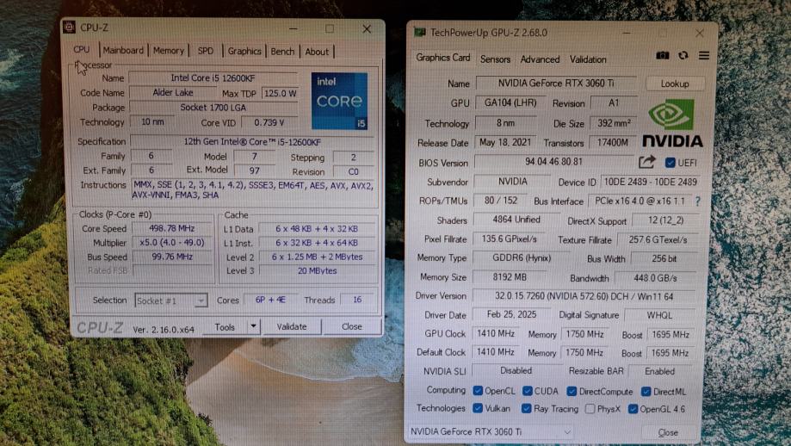The width and height of the screenshot is (791, 446).
Task: Toggle the DirectCompute checkbox
Action: 572,391
